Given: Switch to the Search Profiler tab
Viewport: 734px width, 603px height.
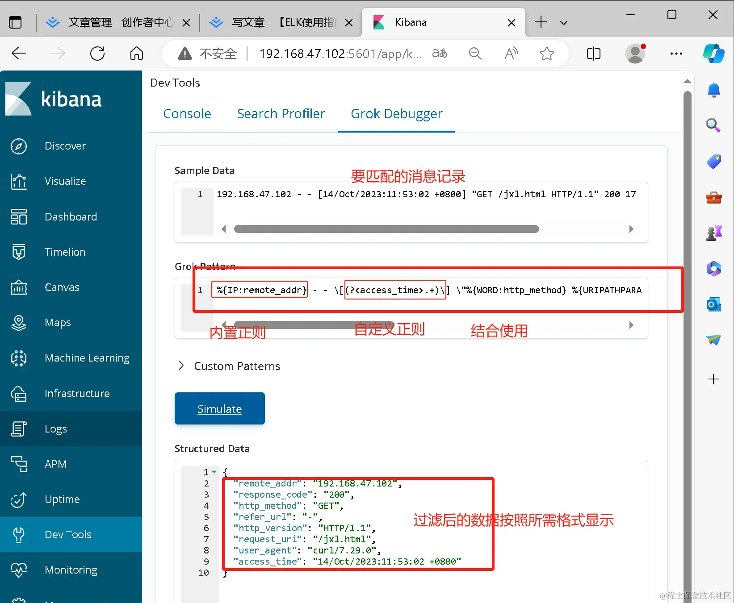Looking at the screenshot, I should click(x=281, y=114).
